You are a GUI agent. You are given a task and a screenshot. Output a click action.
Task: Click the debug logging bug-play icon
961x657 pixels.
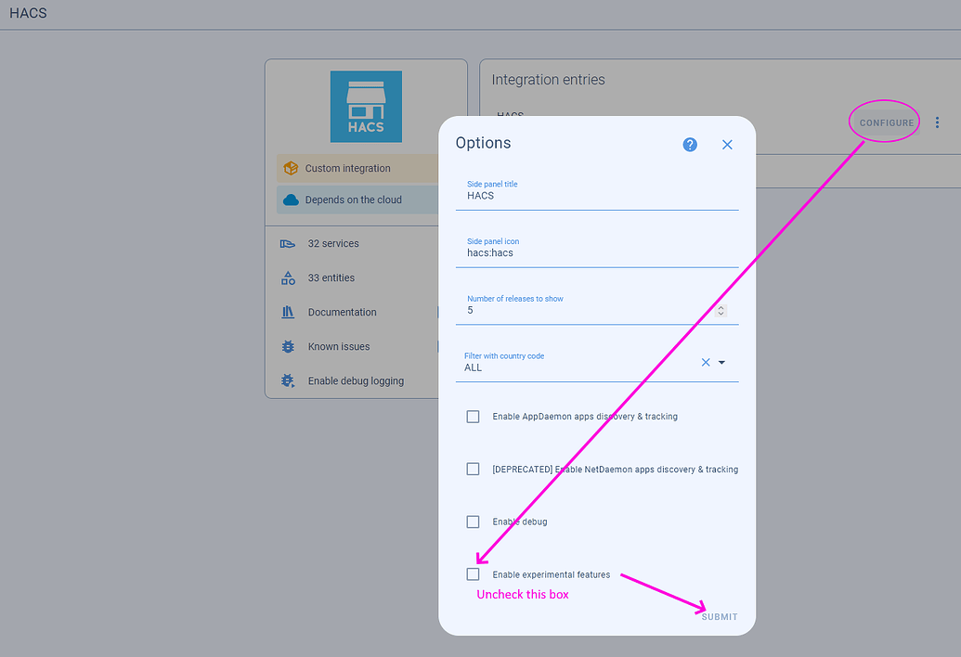pyautogui.click(x=288, y=380)
